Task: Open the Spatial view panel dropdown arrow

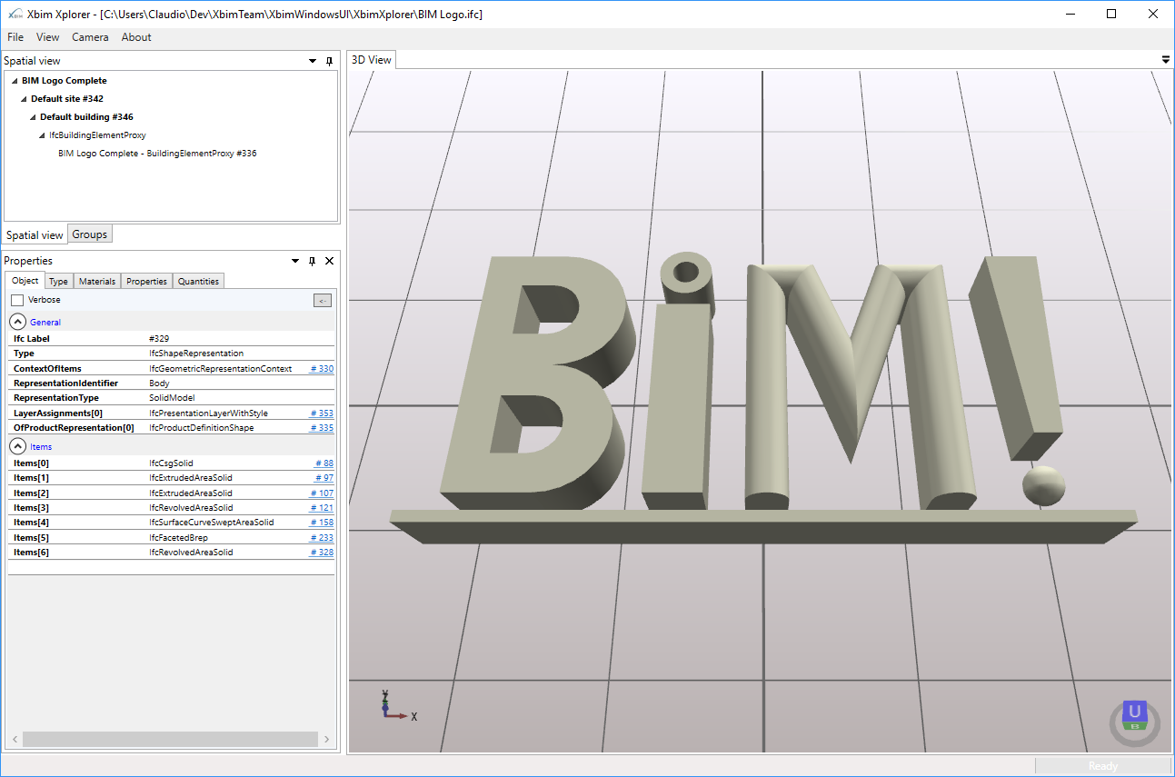Action: 313,61
